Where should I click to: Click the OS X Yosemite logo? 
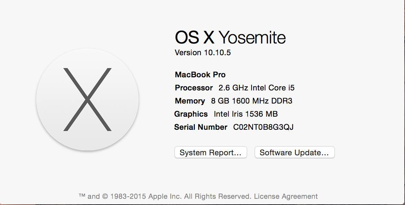click(x=87, y=99)
